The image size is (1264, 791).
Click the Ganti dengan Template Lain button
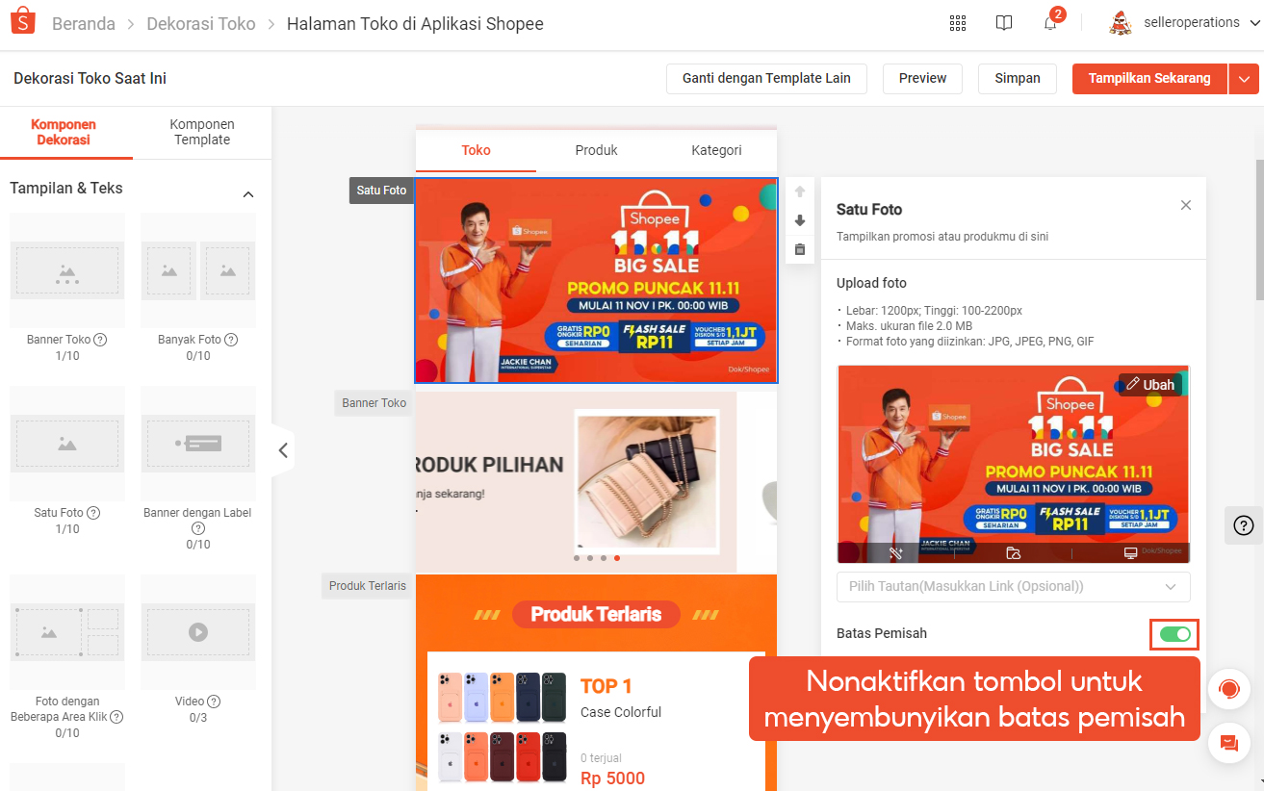765,79
